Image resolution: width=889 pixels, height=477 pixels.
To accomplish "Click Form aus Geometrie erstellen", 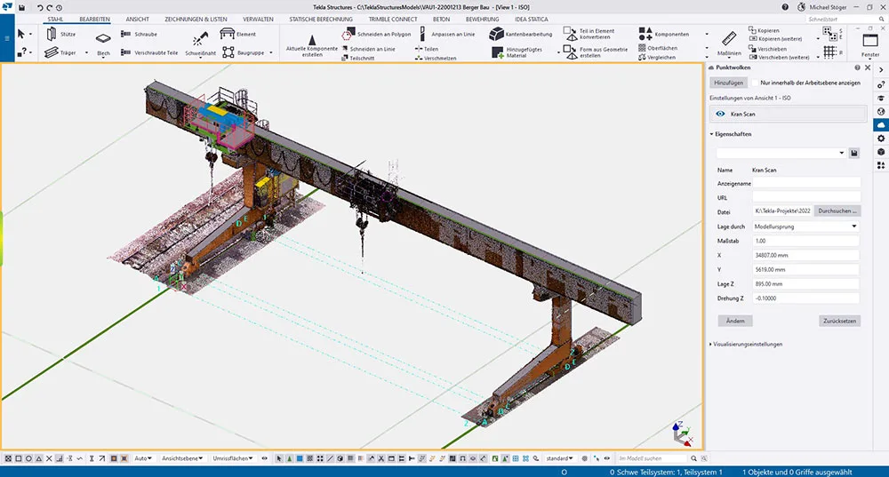I will click(x=596, y=52).
